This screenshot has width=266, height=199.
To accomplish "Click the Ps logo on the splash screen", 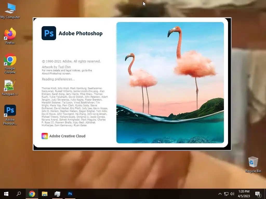I will 49,33.
